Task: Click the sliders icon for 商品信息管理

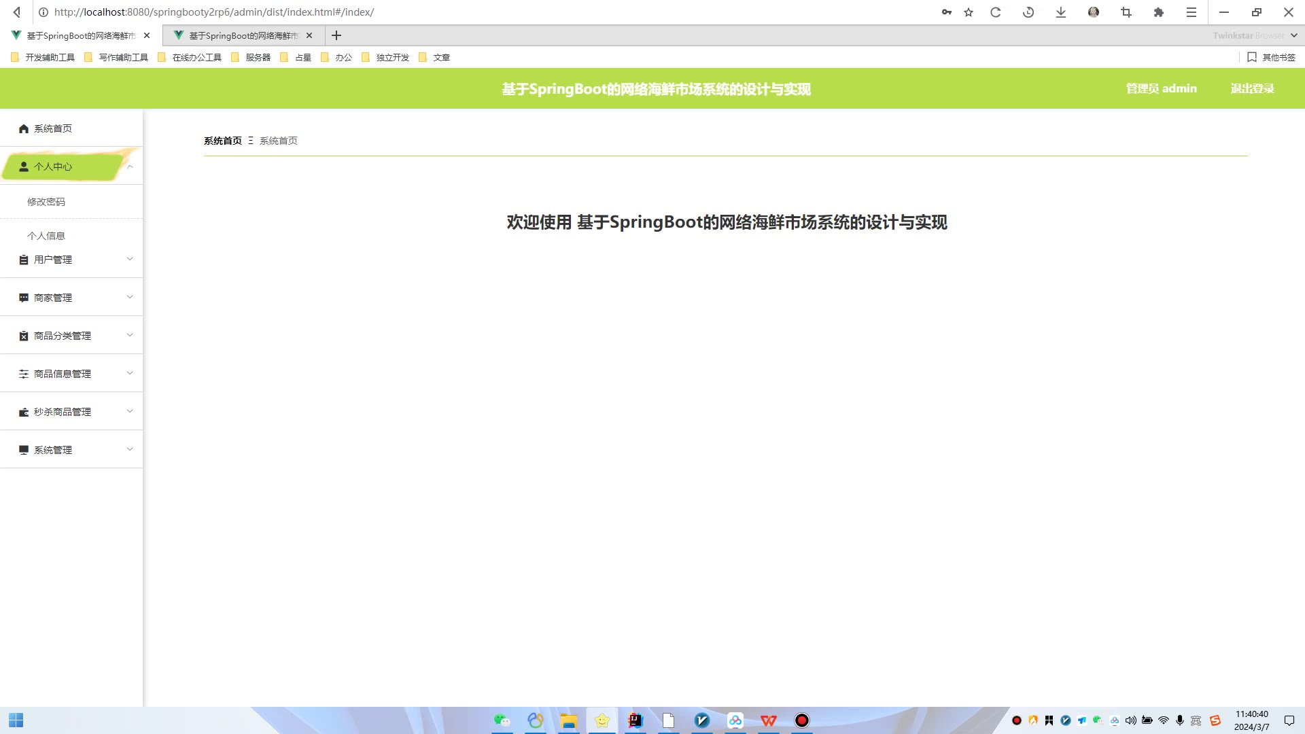Action: point(24,374)
